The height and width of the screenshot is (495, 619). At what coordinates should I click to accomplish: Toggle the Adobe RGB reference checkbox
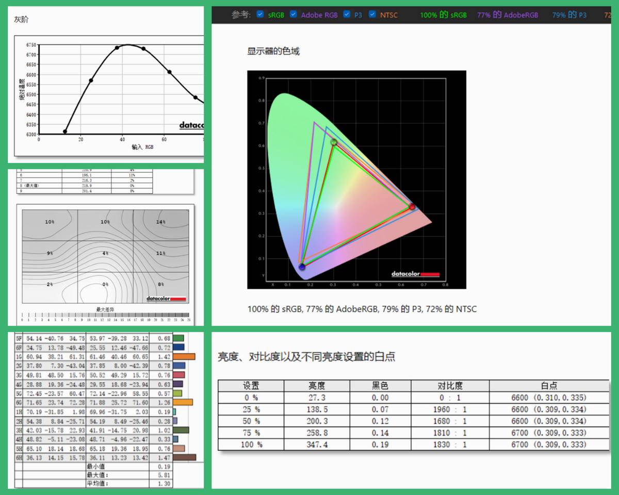click(x=294, y=15)
